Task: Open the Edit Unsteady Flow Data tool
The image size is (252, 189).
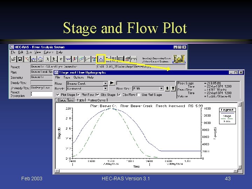Action: coord(40,59)
